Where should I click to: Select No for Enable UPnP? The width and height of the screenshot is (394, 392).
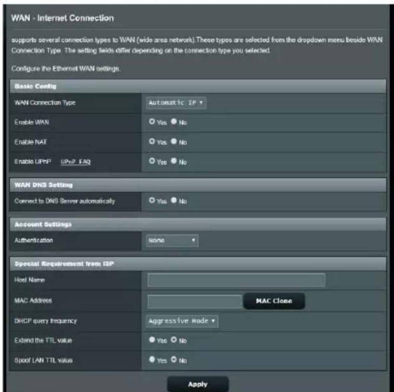click(174, 161)
